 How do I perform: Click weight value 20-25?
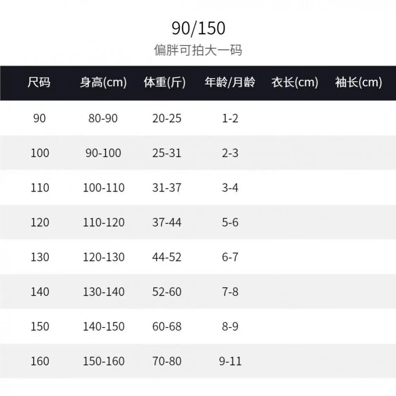[x=167, y=118]
